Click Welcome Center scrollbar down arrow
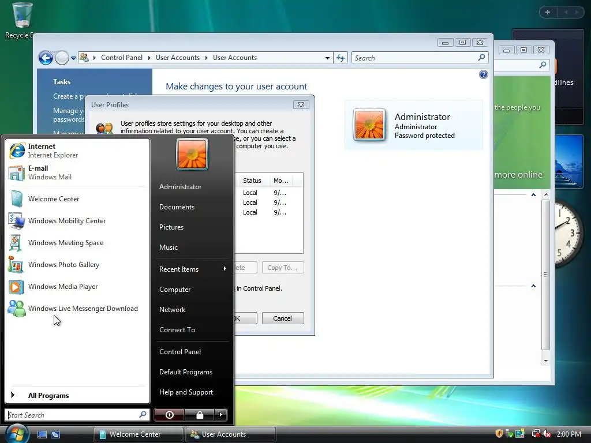591x443 pixels. (x=546, y=361)
